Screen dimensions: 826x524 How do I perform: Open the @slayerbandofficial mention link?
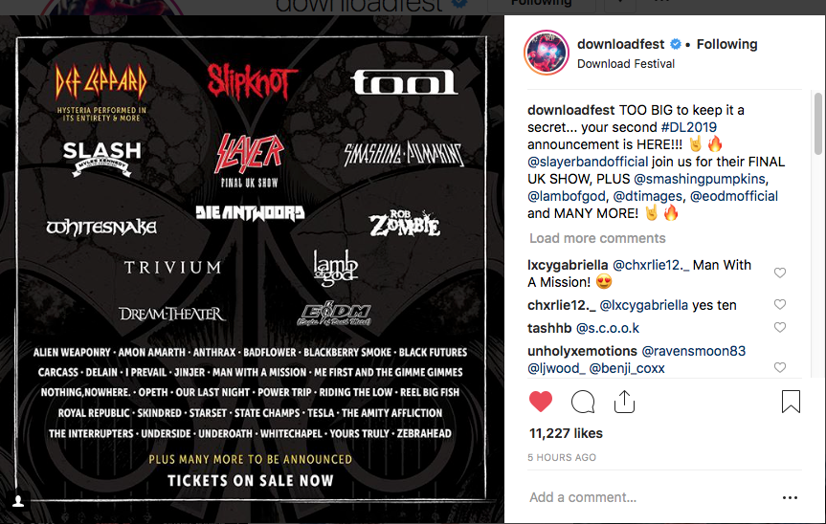[x=588, y=162]
